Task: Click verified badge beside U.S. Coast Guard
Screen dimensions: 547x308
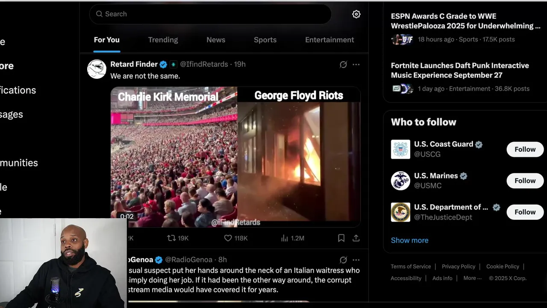Action: pyautogui.click(x=479, y=145)
